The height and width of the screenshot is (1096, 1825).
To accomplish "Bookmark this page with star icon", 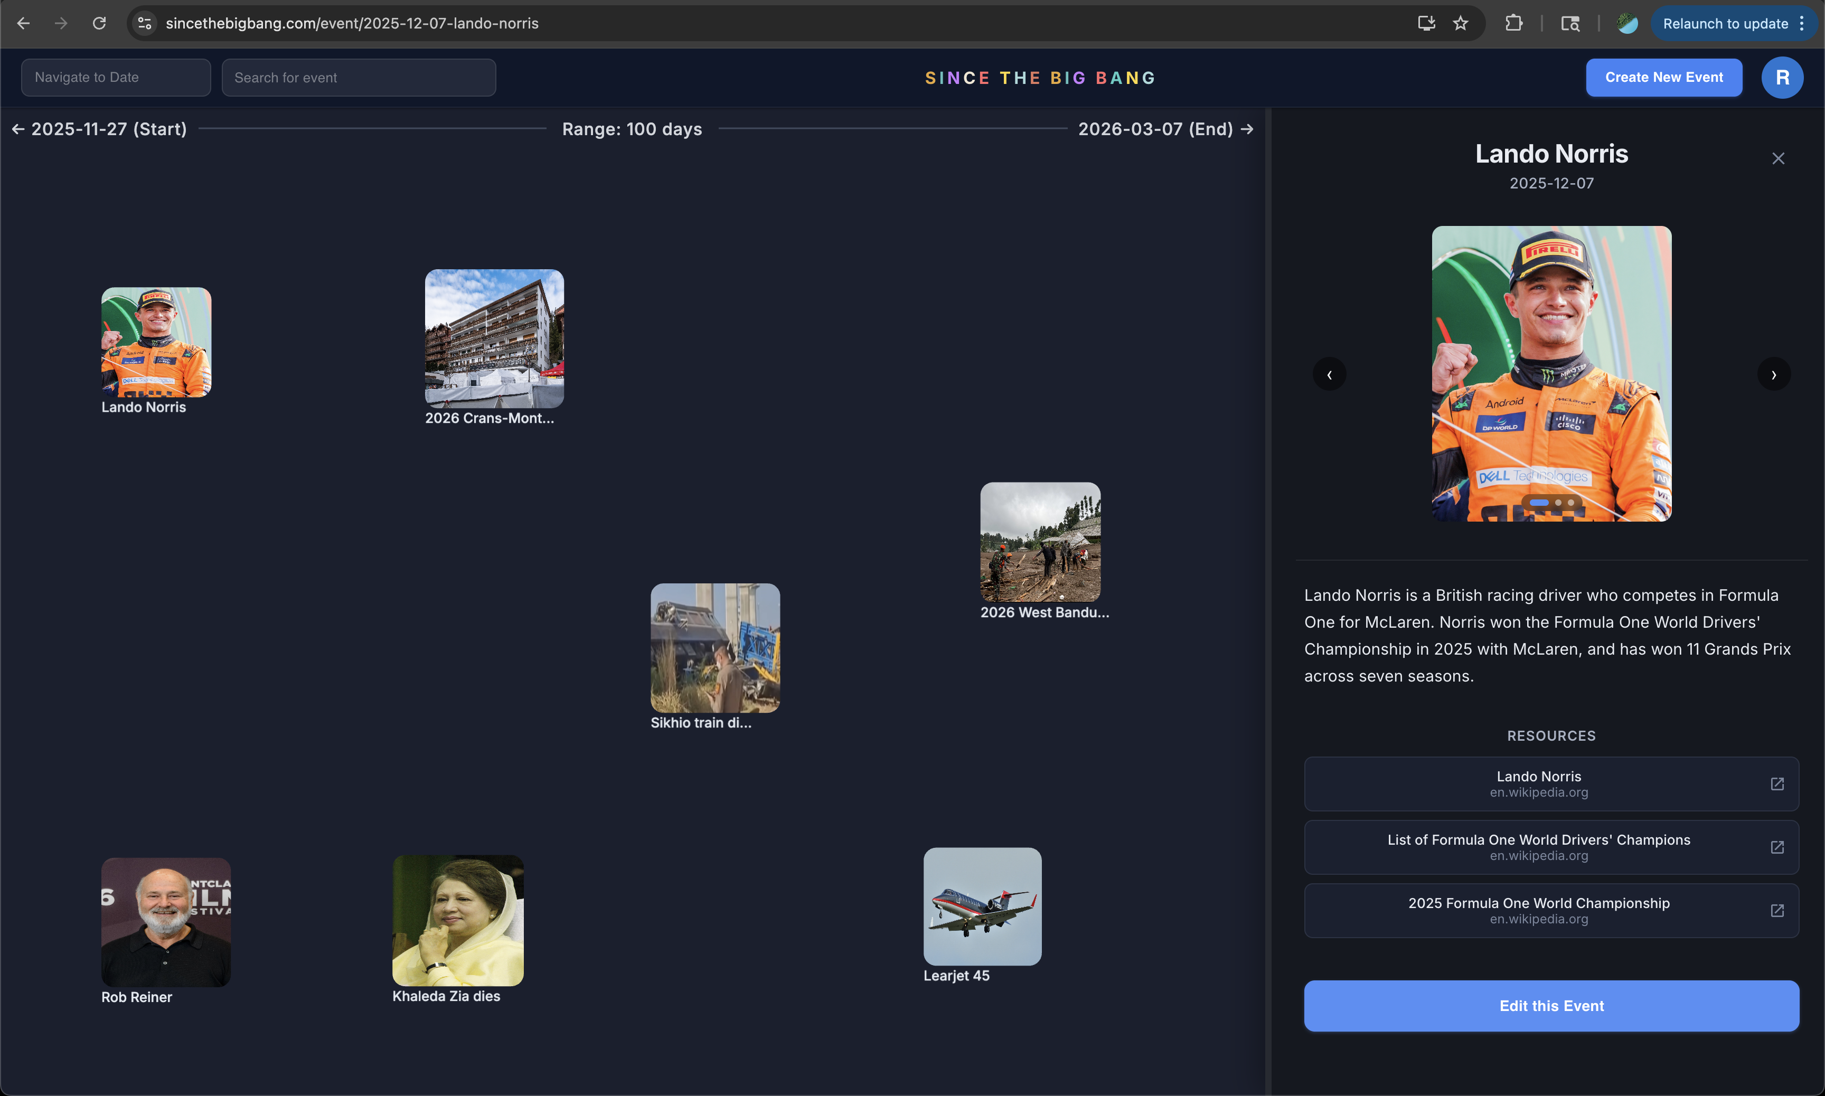I will (x=1460, y=24).
